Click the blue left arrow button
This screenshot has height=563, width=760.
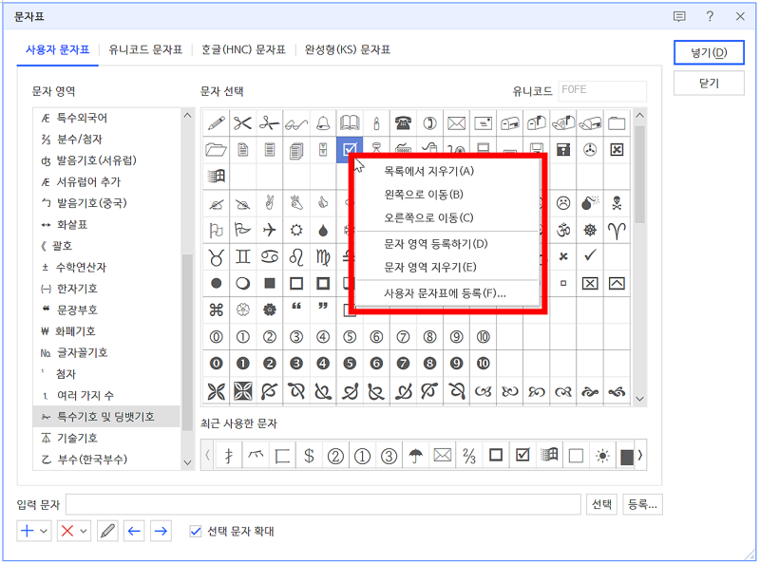(x=134, y=531)
